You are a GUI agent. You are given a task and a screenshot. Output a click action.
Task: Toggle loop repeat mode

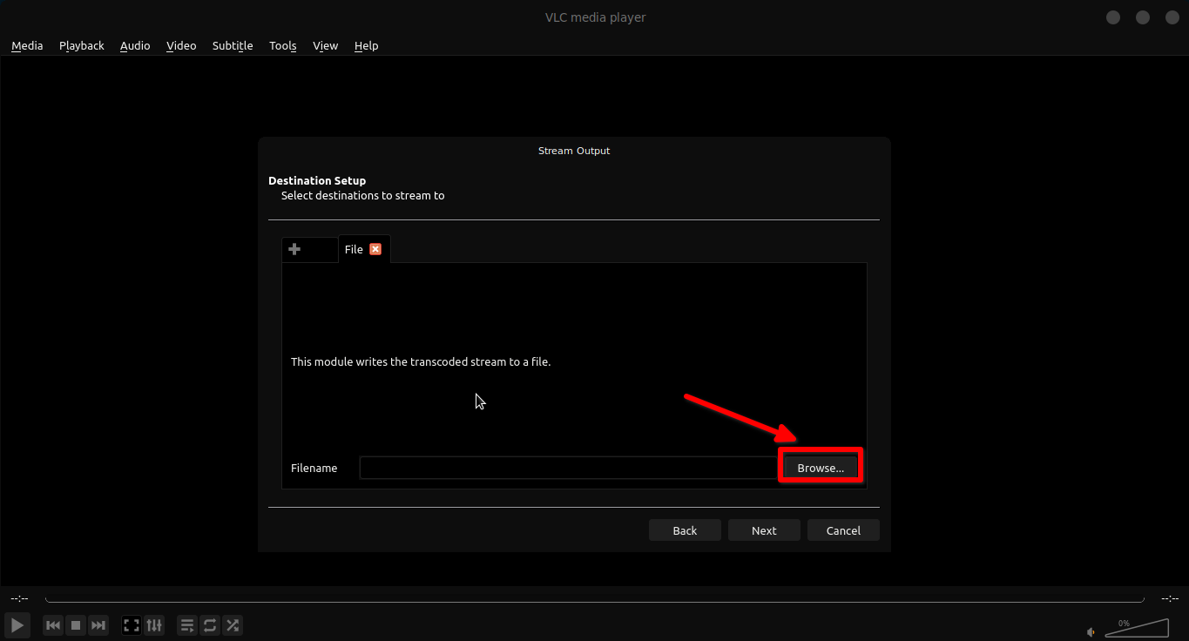pos(210,625)
